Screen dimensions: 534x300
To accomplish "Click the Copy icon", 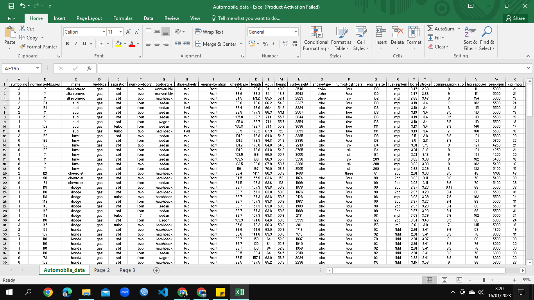I will point(22,37).
